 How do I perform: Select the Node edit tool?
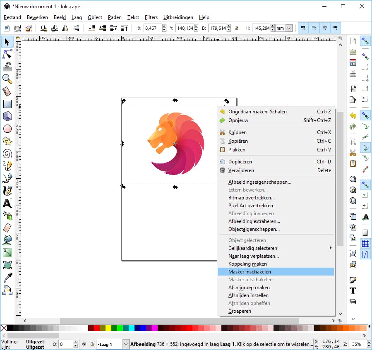click(x=7, y=54)
